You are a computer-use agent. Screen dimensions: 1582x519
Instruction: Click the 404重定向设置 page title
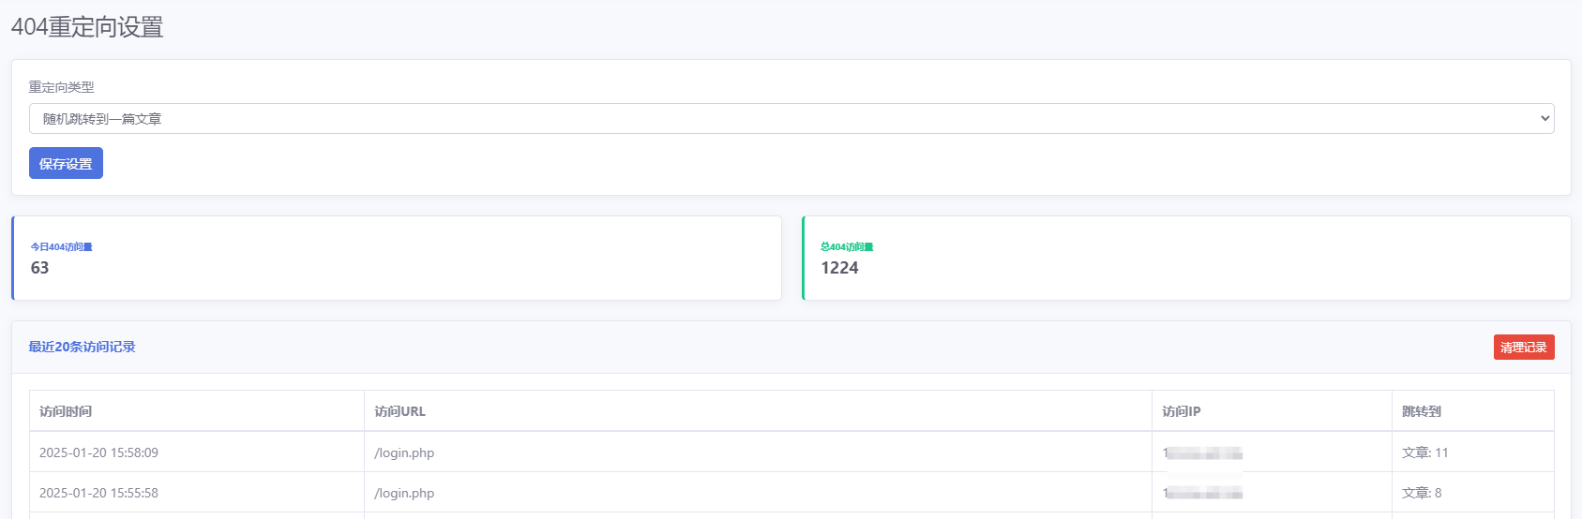87,27
